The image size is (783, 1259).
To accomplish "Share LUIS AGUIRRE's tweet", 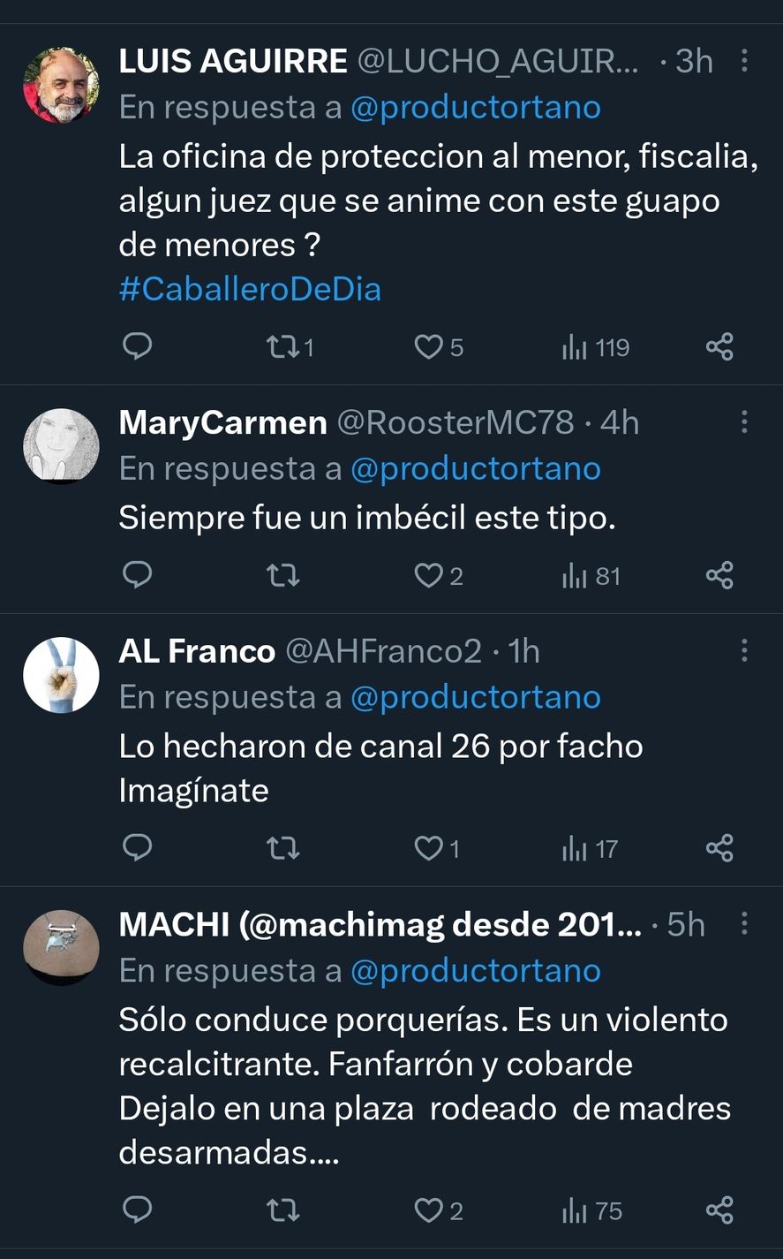I will pos(719,346).
